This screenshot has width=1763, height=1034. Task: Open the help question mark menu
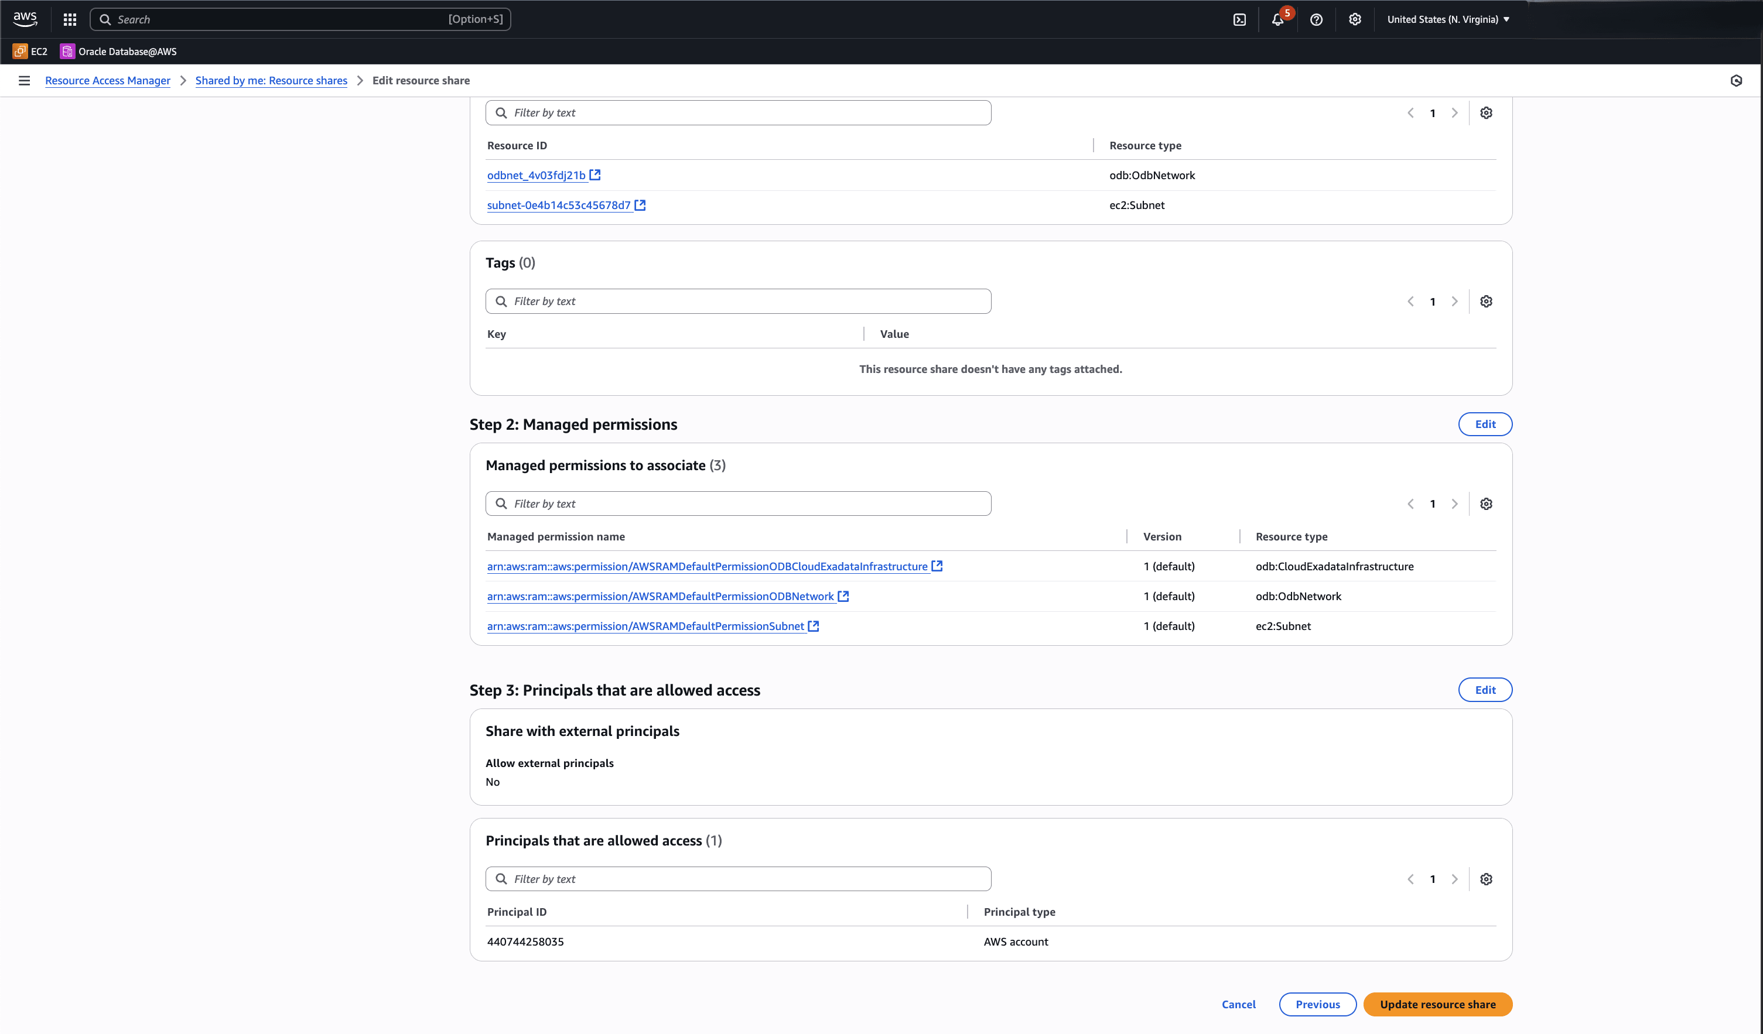tap(1316, 19)
